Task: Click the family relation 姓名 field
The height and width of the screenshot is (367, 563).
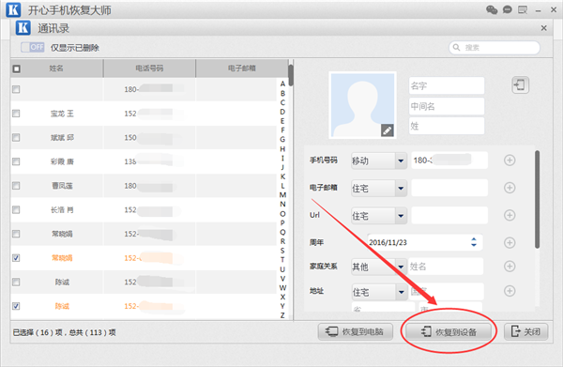Action: (x=446, y=267)
